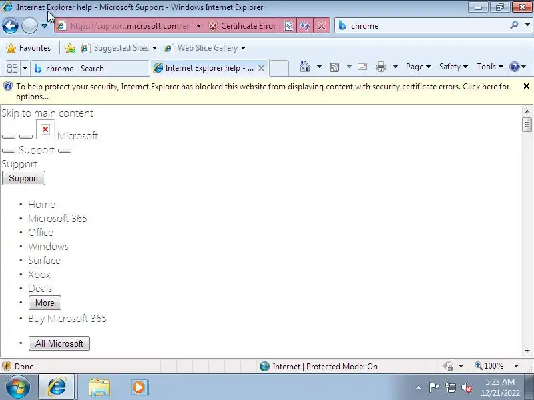Stop loading with the red X icon
The width and height of the screenshot is (534, 400).
tap(321, 26)
